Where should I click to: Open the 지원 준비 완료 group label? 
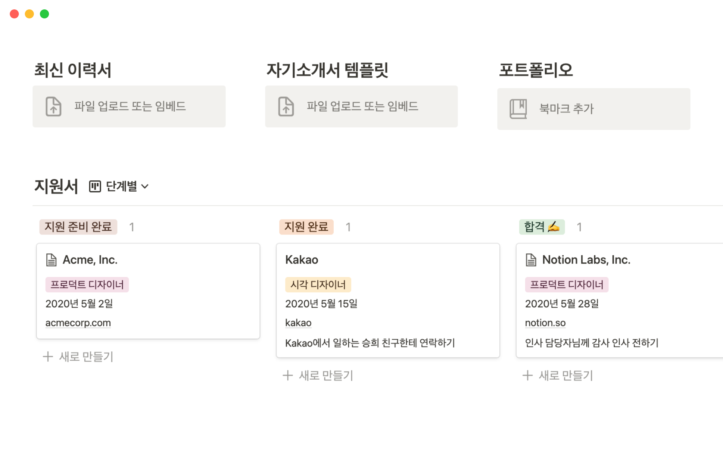tap(78, 227)
